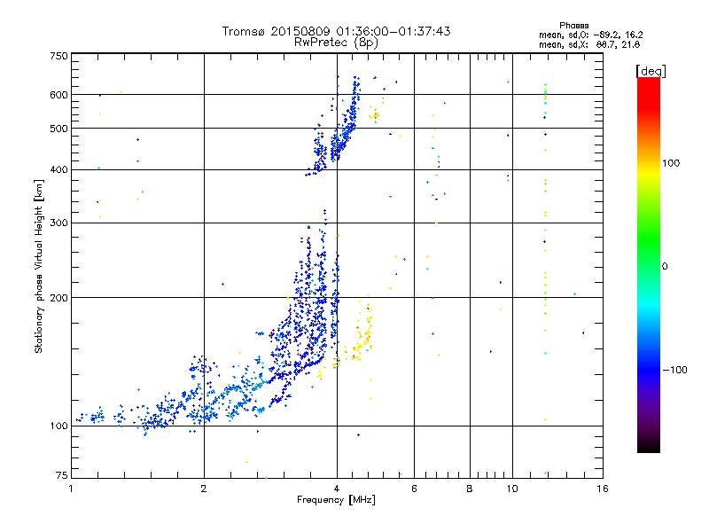Click the 'mean, sd,X: 88.7, 21.8' line
The height and width of the screenshot is (532, 709).
(x=589, y=44)
